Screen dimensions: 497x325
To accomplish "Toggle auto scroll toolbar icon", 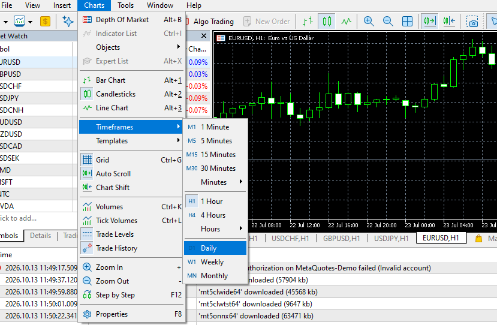I will (430, 22).
